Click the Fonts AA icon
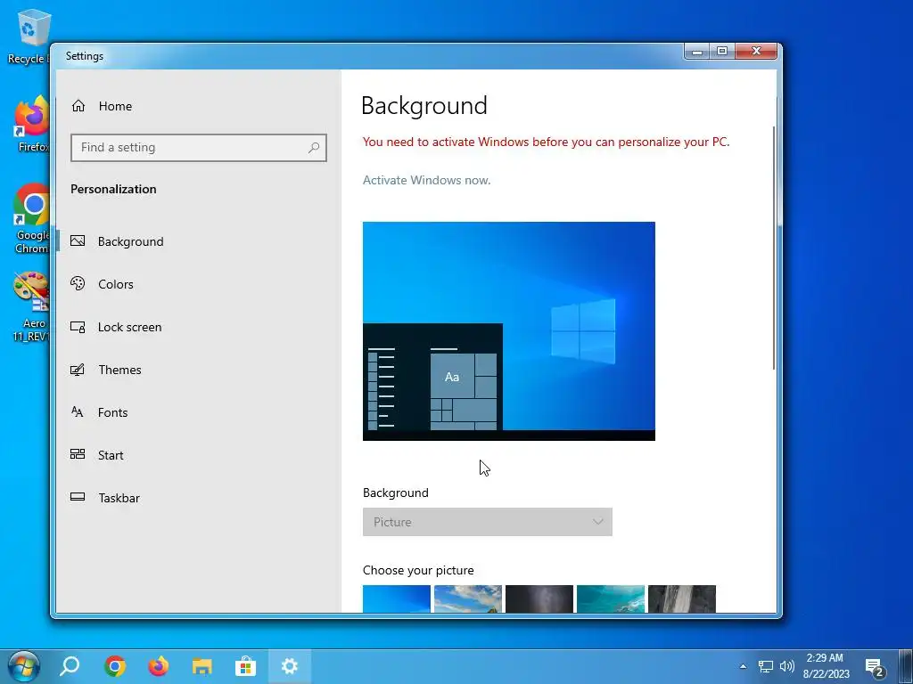The height and width of the screenshot is (684, 913). pos(78,411)
